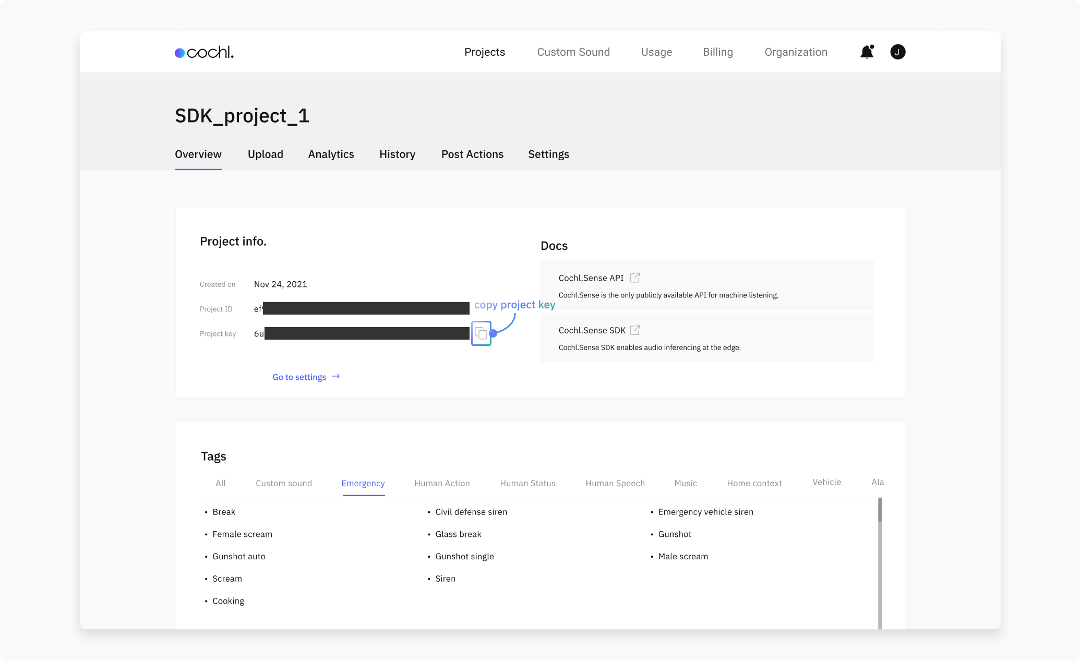Select the Music tag category
The width and height of the screenshot is (1080, 661).
(686, 483)
